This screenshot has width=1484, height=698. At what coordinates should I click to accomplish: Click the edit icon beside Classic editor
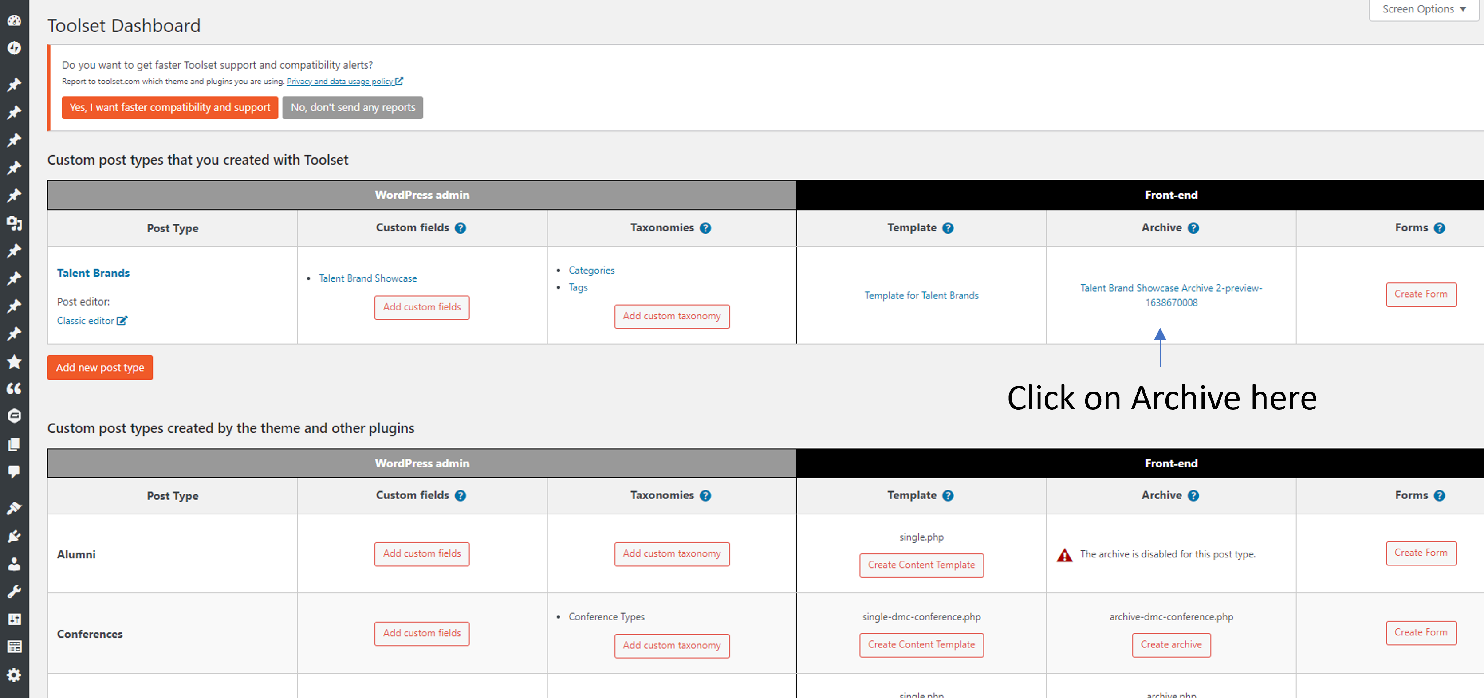tap(122, 321)
